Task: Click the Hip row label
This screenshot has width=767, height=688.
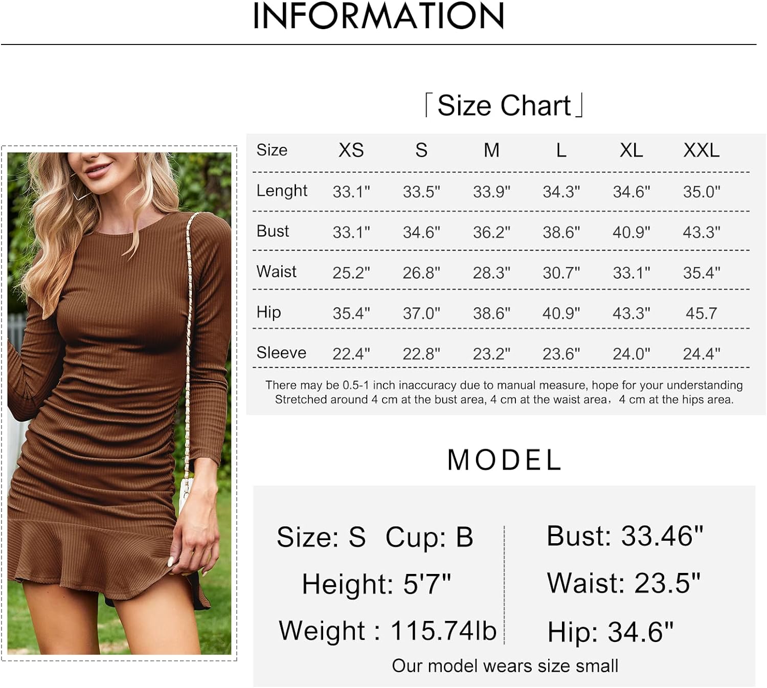Action: [x=268, y=312]
